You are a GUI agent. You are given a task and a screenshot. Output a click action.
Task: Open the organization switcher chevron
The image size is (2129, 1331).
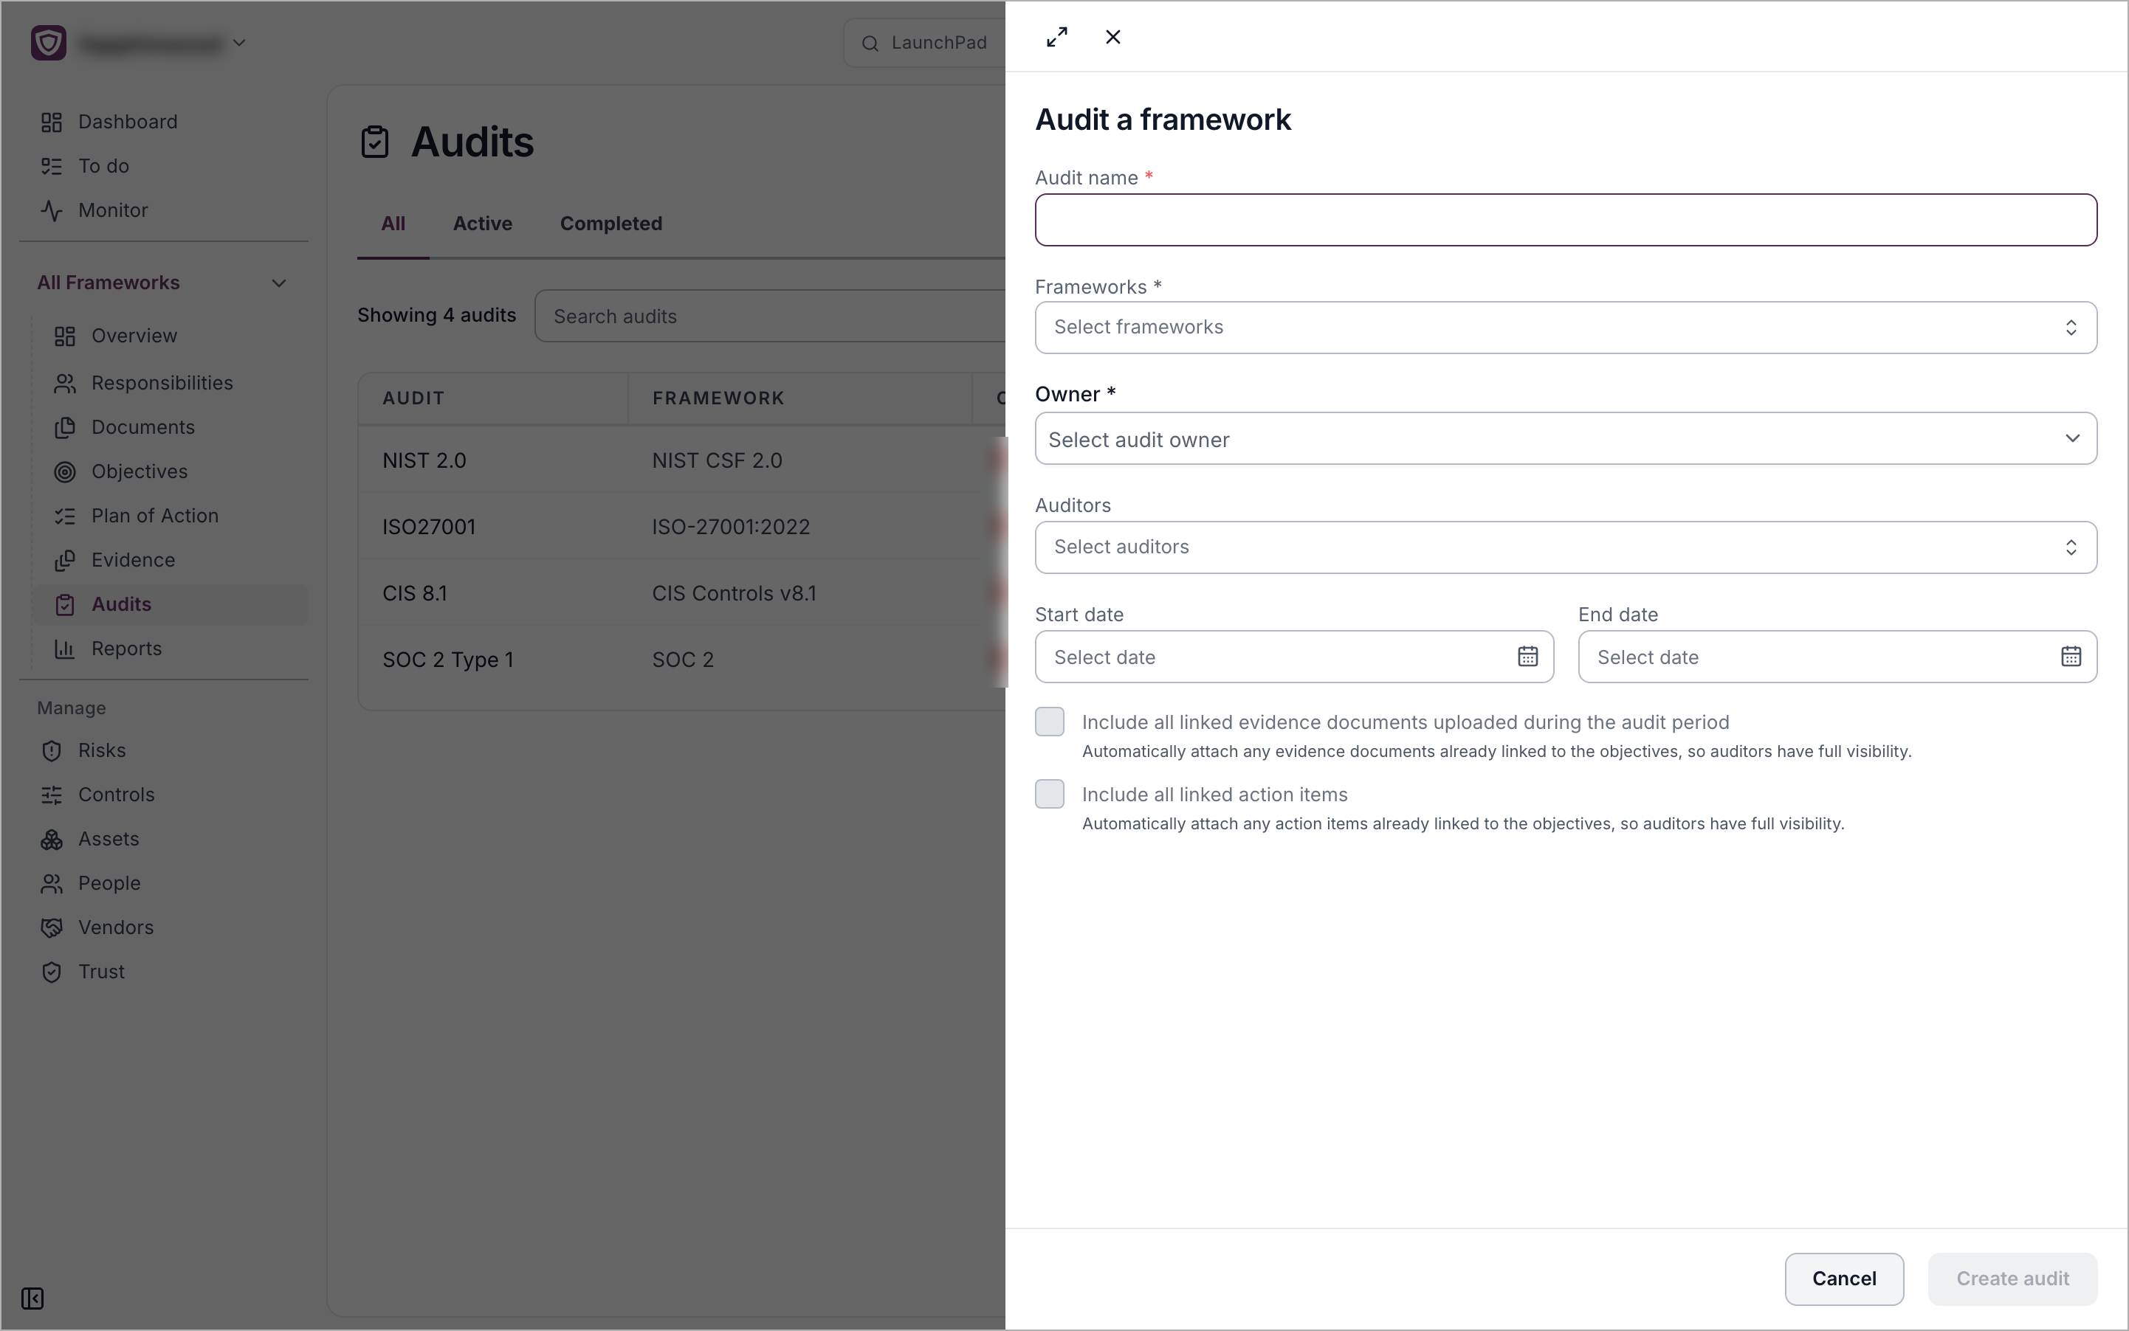click(240, 42)
